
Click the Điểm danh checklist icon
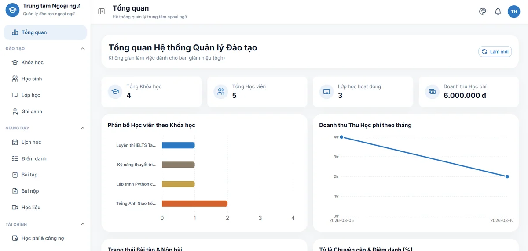15,158
